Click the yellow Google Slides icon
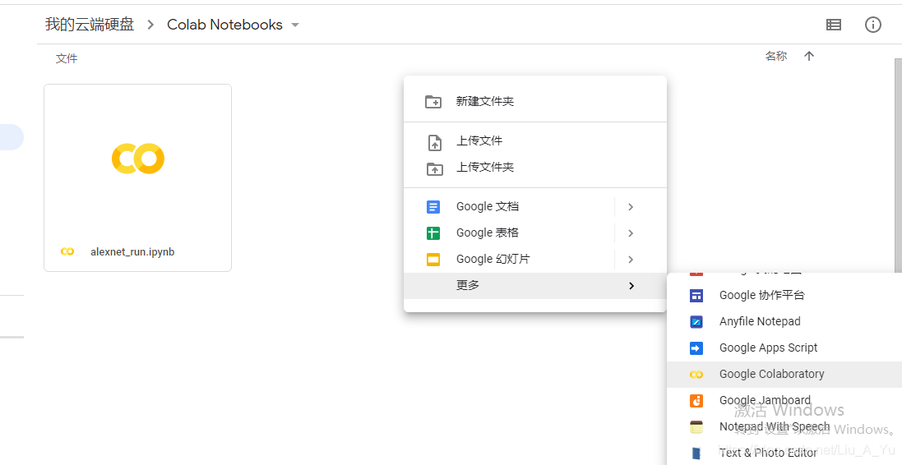 click(433, 260)
